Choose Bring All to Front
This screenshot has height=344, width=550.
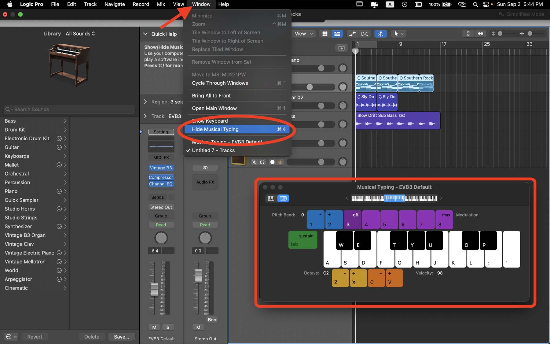point(237,96)
